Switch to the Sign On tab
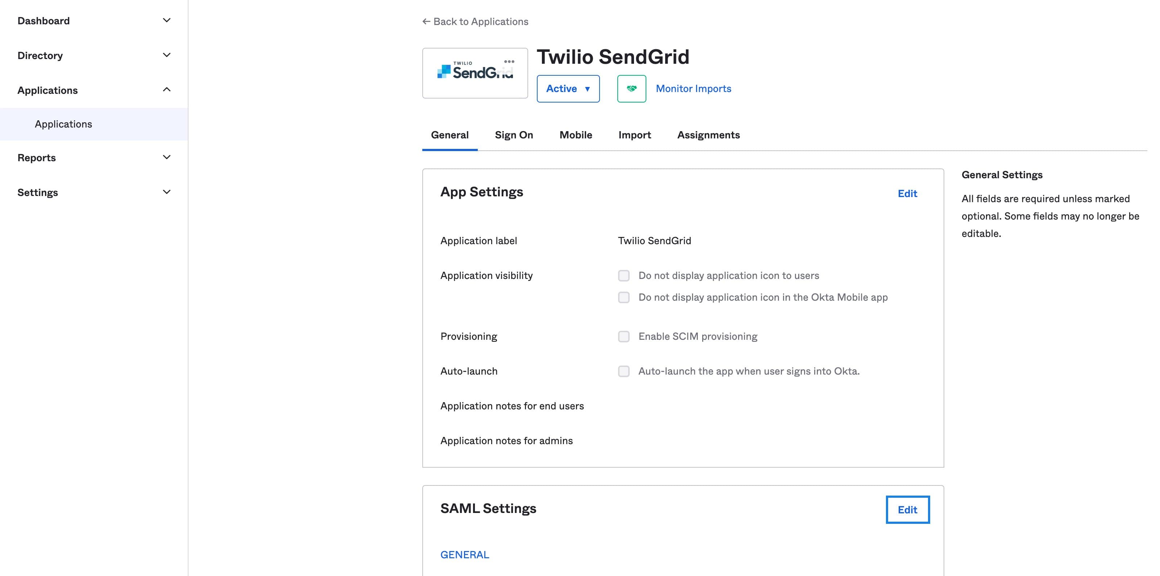This screenshot has width=1160, height=576. click(x=514, y=135)
